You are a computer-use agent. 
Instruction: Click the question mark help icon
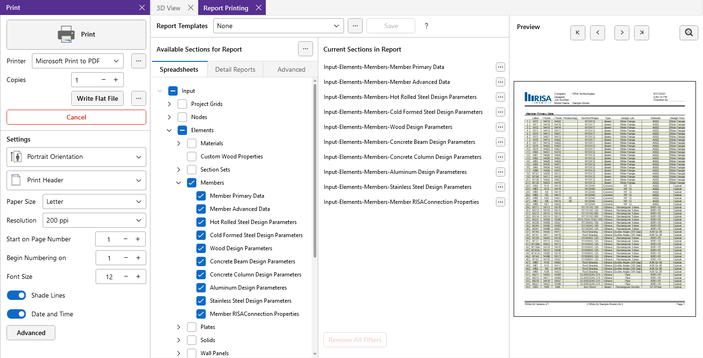point(426,26)
